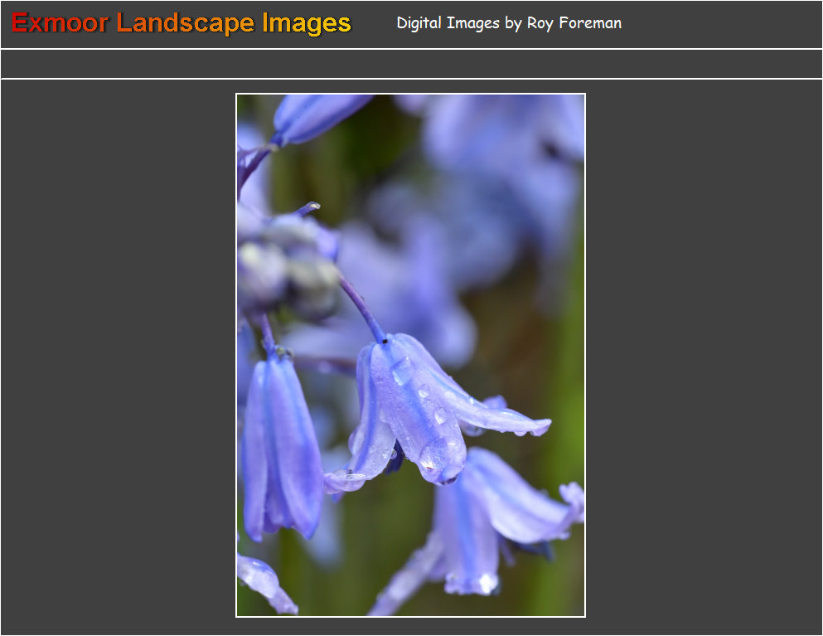Click the Exmoor Landscape Images title
823x636 pixels.
[182, 23]
